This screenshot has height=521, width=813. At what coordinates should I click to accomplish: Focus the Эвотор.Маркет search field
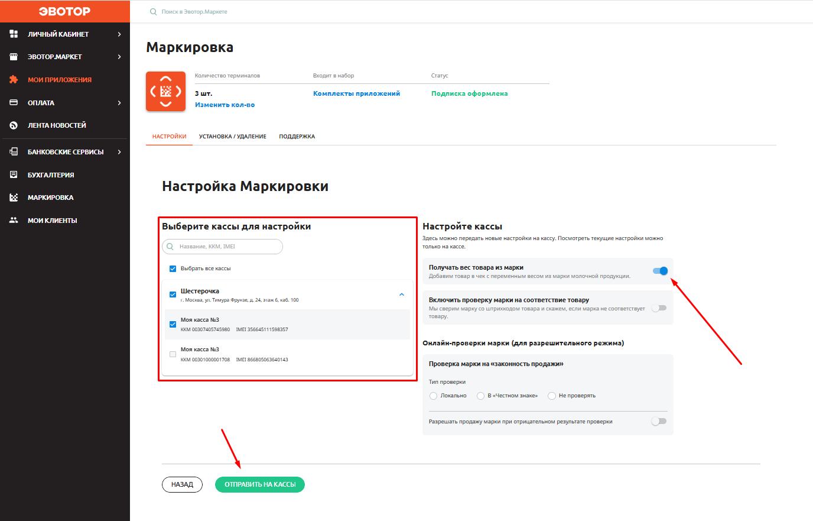click(194, 12)
